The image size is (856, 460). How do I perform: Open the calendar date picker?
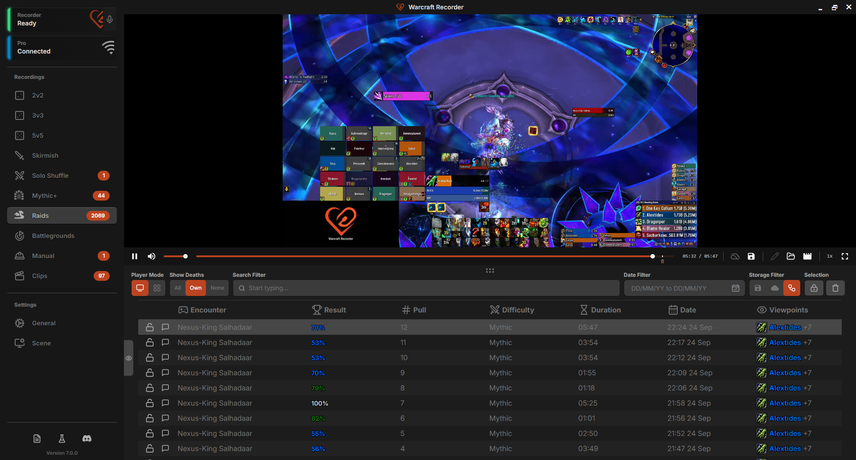[x=736, y=288]
